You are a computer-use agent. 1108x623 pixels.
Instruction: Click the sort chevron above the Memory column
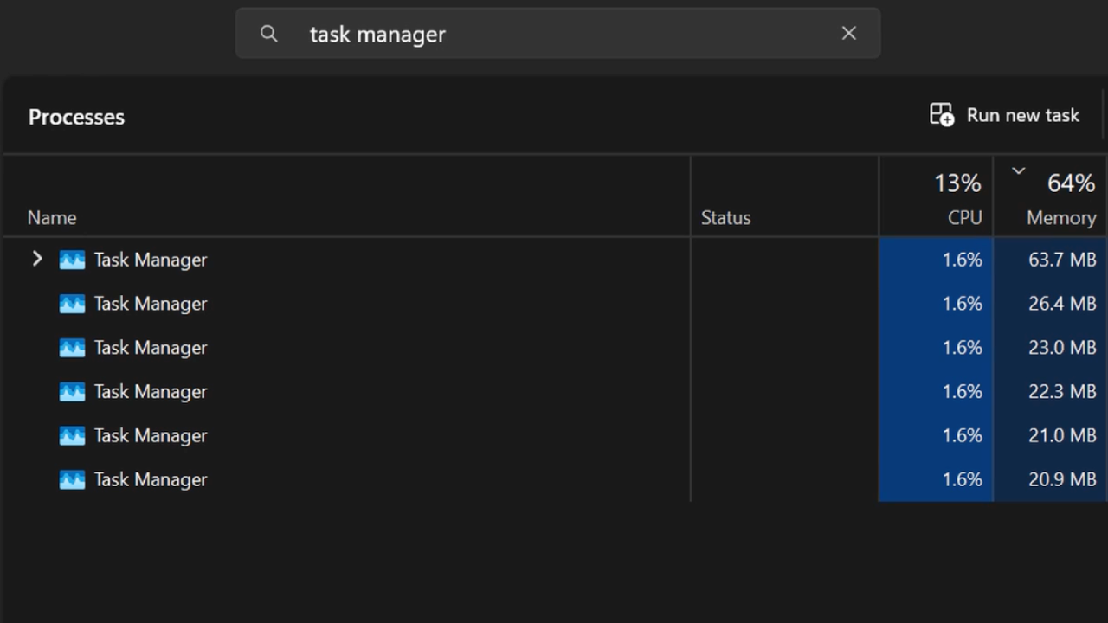click(1019, 170)
